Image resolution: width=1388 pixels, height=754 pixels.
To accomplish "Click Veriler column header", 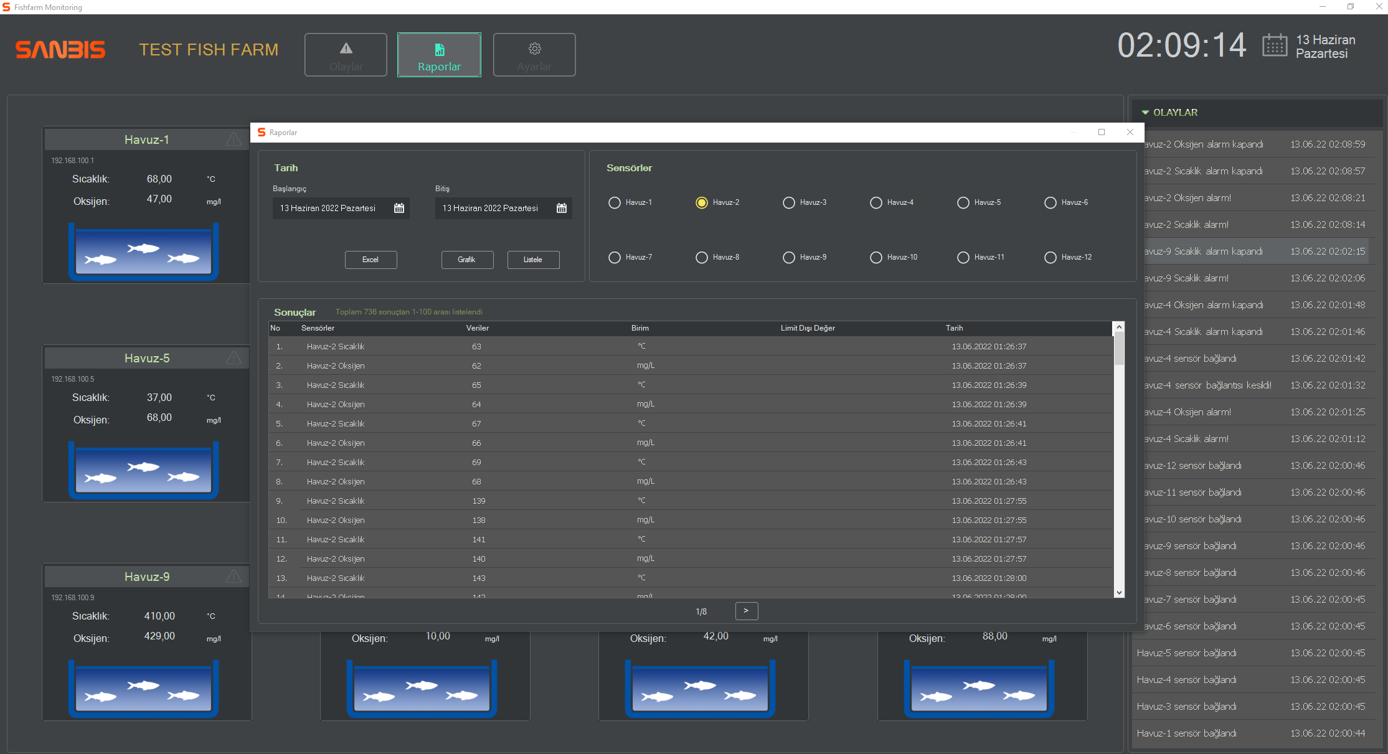I will pos(477,328).
